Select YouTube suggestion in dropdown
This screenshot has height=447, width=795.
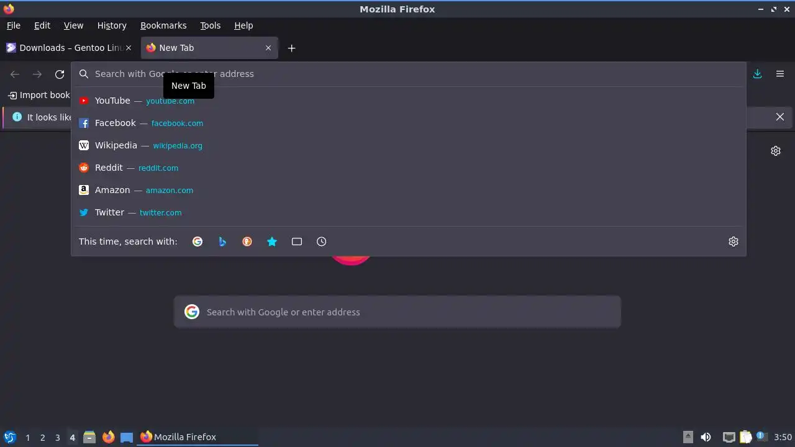click(408, 101)
